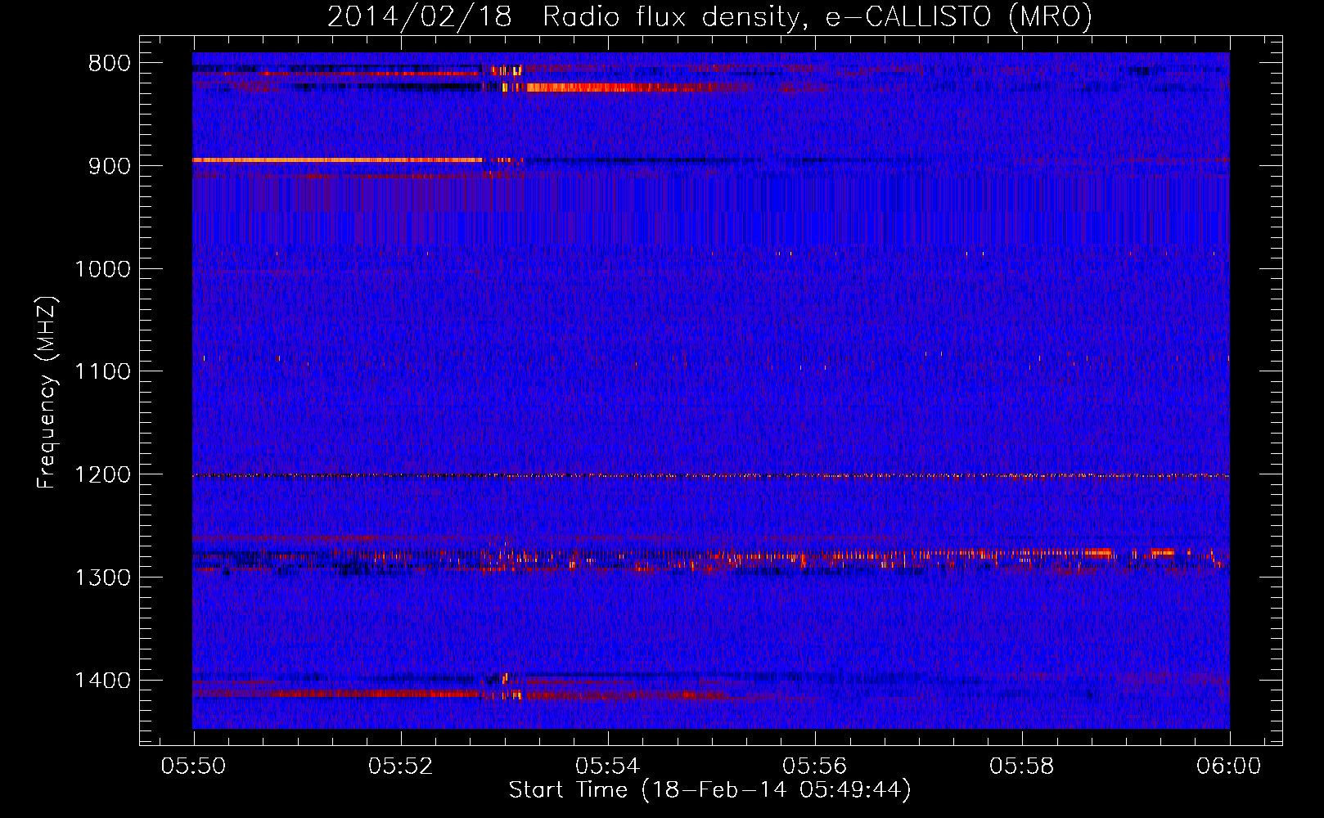Click the 1100 frequency tick label
Viewport: 1324px width, 818px height.
[x=103, y=372]
